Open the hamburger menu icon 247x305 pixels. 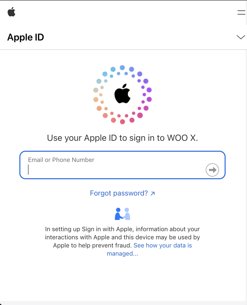coord(241,12)
